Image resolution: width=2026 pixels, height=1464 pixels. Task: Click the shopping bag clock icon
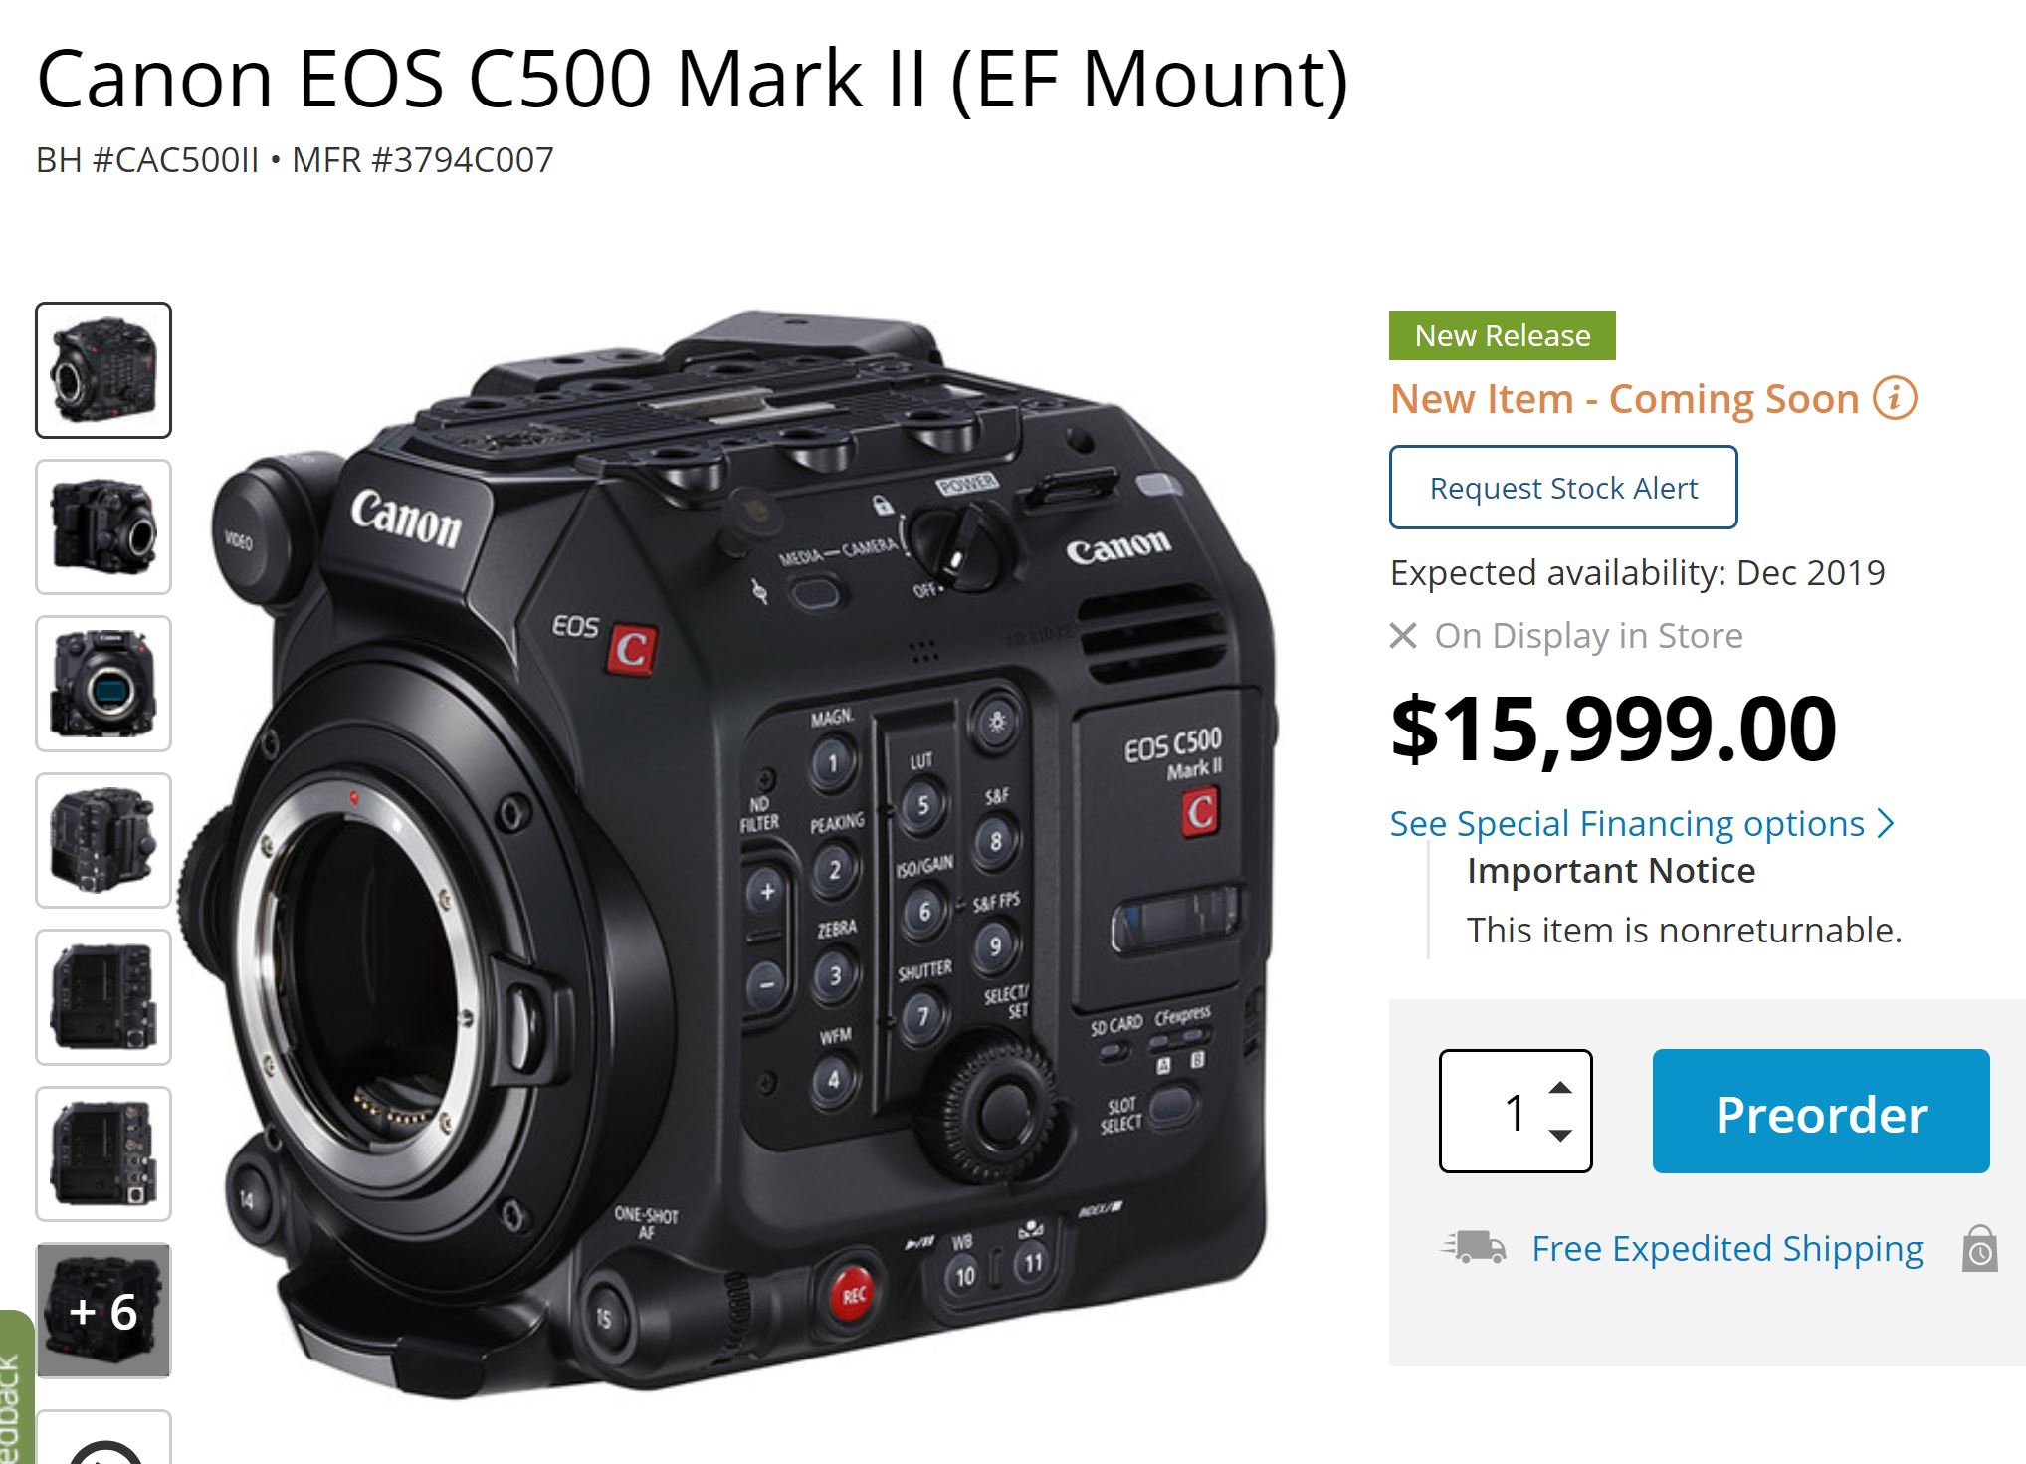[x=1979, y=1248]
